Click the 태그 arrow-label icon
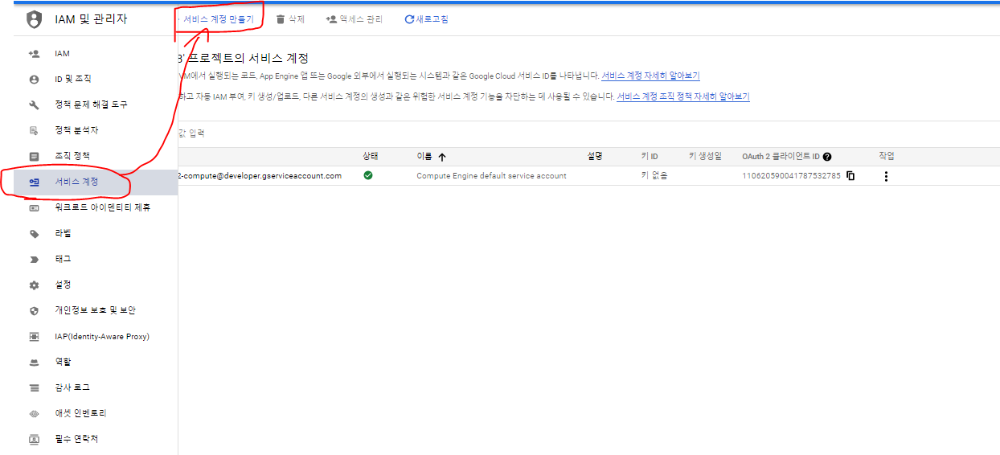1000x455 pixels. (x=34, y=260)
